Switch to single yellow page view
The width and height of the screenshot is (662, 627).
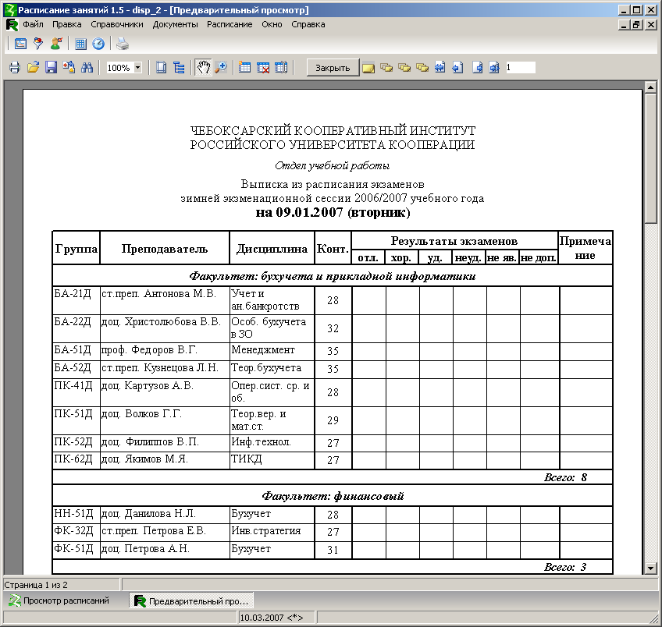368,68
